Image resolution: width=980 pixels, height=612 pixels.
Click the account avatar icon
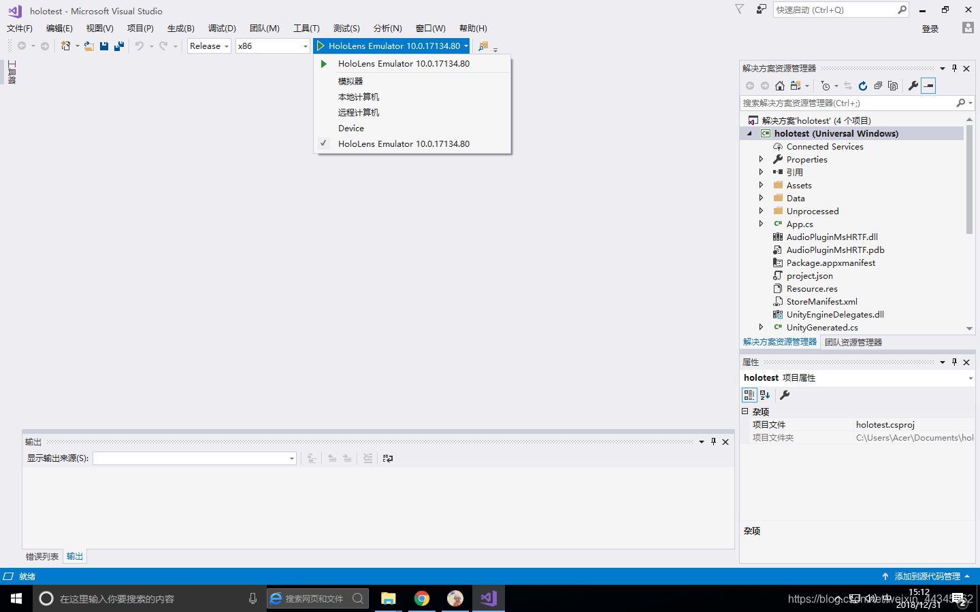click(968, 28)
